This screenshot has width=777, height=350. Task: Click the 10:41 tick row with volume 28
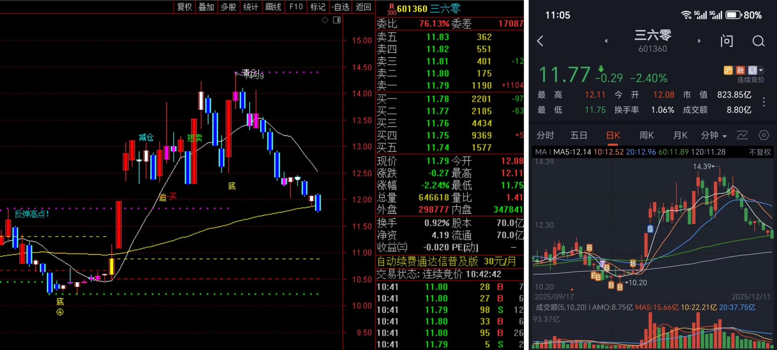450,287
